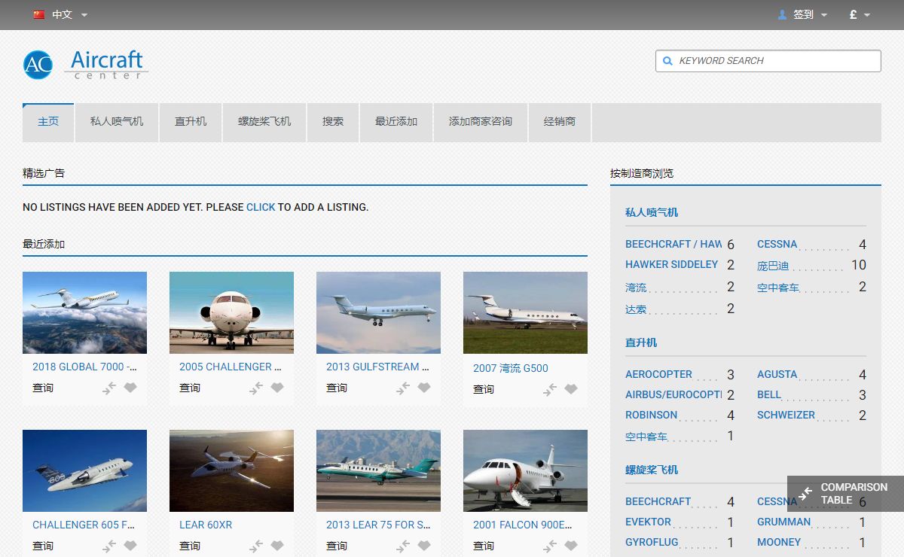
Task: Open the 2001 Falcon 900E thumbnail
Action: click(x=525, y=470)
